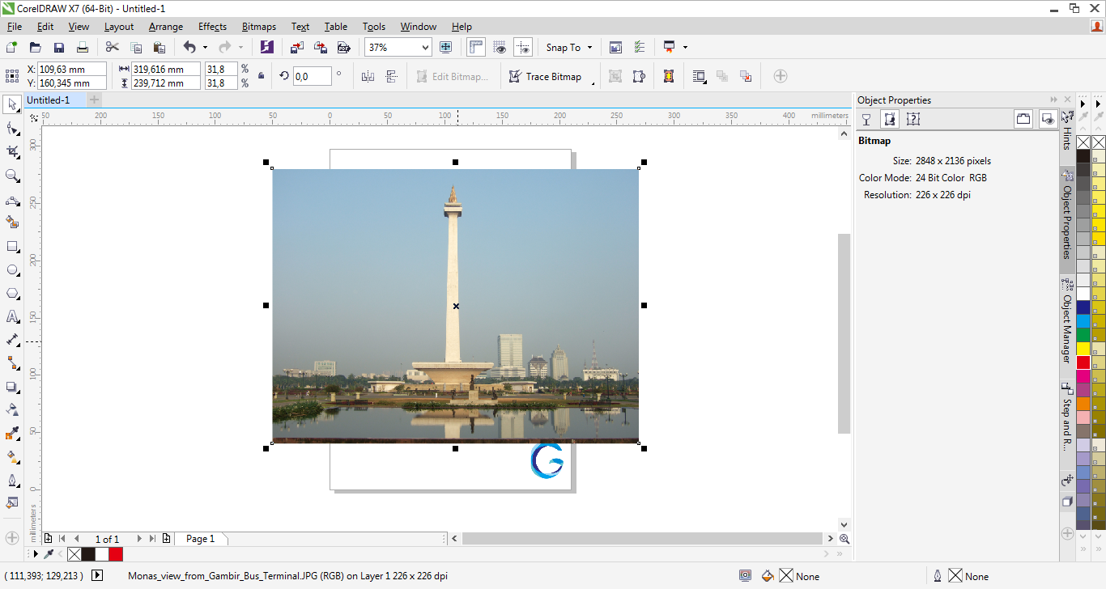Click the rotation angle input field

tap(312, 76)
